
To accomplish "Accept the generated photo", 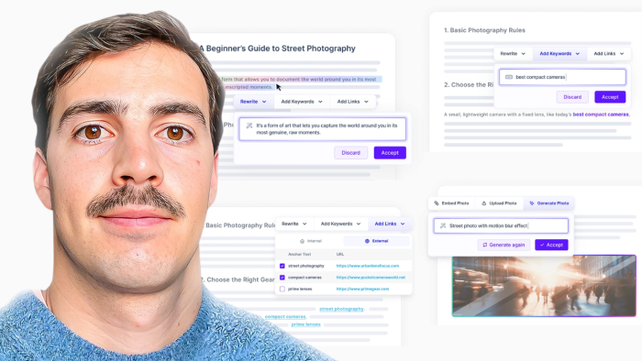I will coord(551,245).
